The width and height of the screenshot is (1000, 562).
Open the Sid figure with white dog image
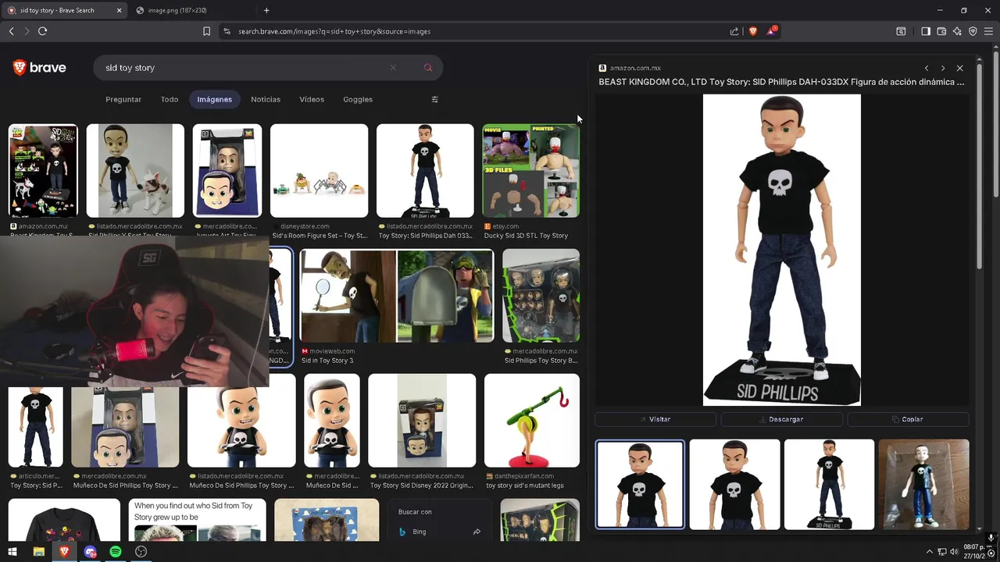pos(135,171)
